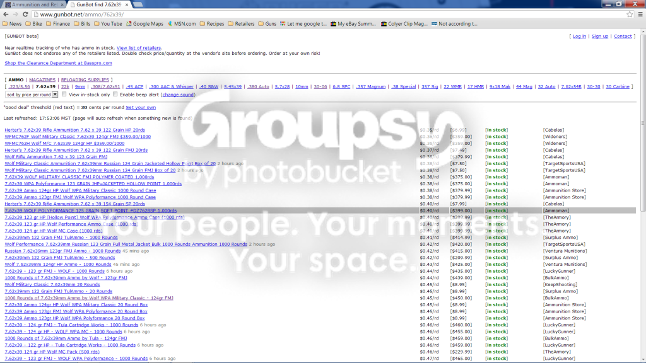This screenshot has height=363, width=646.
Task: Select the .223/5.56 caliber
Action: pyautogui.click(x=19, y=87)
